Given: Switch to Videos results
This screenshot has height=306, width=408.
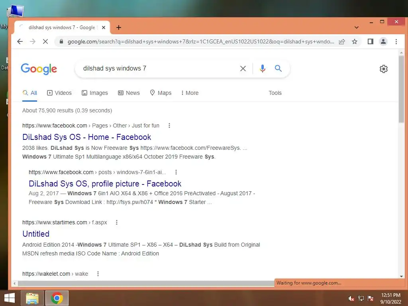Looking at the screenshot, I should click(x=59, y=93).
